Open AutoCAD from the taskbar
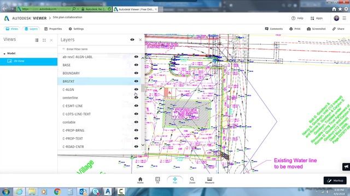The image size is (350, 196). 108,192
